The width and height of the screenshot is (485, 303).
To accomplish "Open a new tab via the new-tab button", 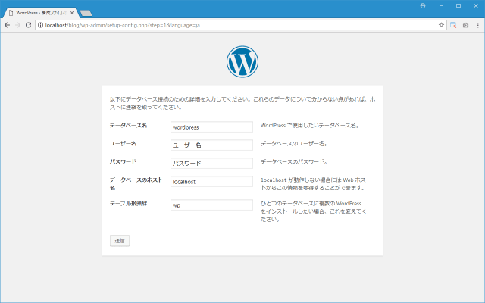I will tap(86, 13).
